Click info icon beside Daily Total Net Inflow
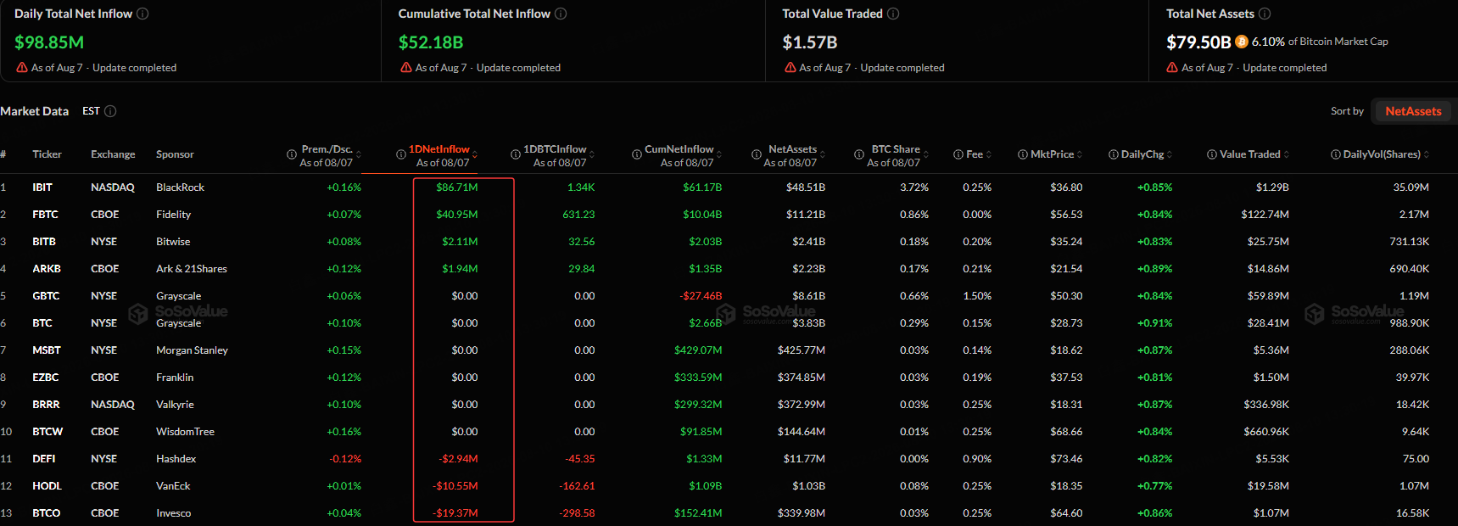The width and height of the screenshot is (1458, 526). (x=142, y=14)
